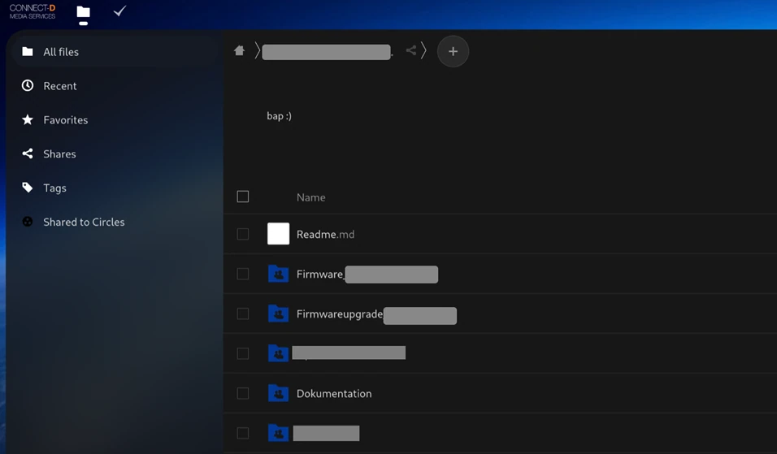Click the shared folder icon of Firmwareupgrade

tap(279, 313)
